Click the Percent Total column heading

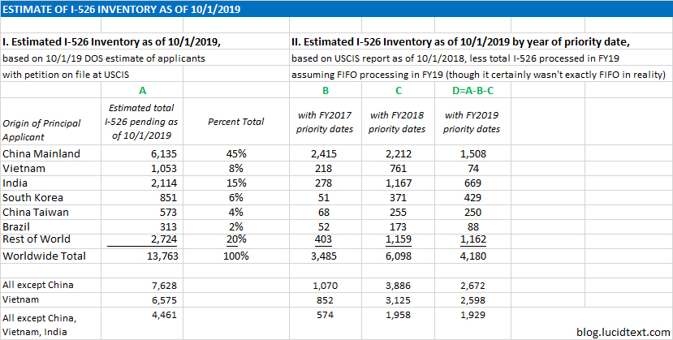coord(236,122)
